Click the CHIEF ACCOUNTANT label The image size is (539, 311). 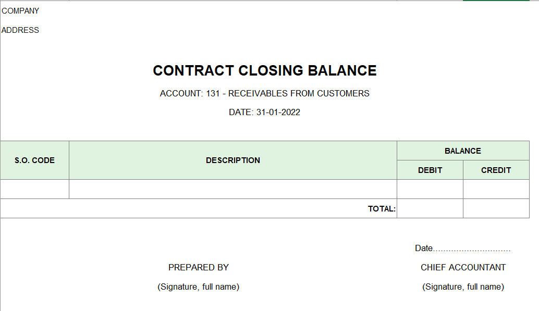pyautogui.click(x=463, y=267)
